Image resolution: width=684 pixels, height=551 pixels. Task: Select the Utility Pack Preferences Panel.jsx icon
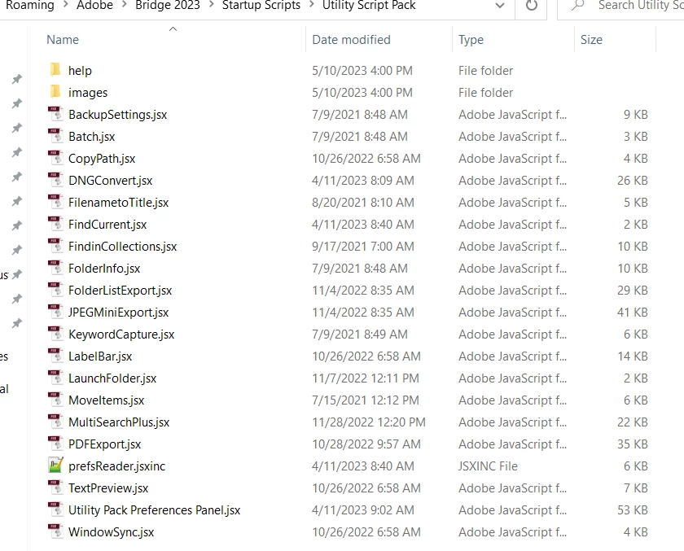(x=55, y=509)
